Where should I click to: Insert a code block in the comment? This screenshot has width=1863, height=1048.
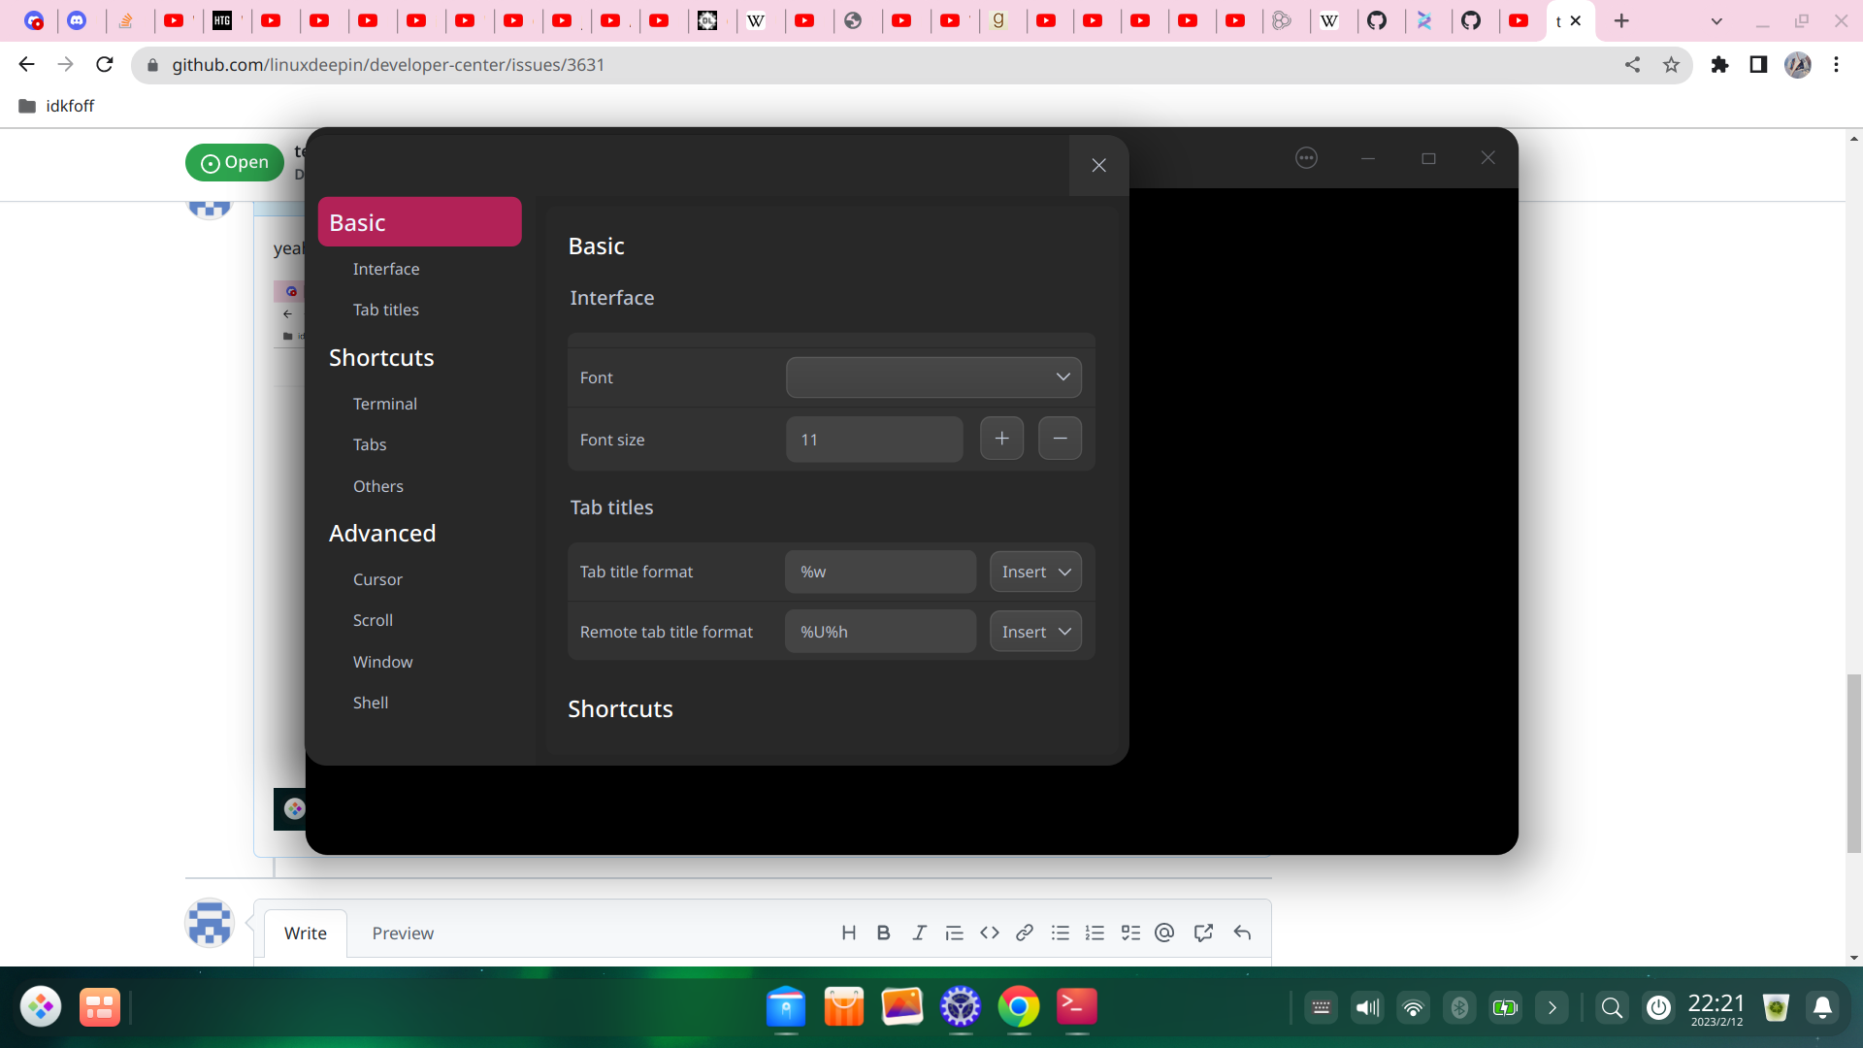(x=990, y=933)
